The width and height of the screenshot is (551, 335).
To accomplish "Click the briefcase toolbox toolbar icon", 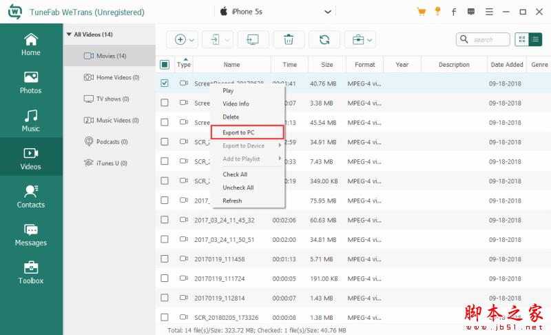I will pos(357,39).
